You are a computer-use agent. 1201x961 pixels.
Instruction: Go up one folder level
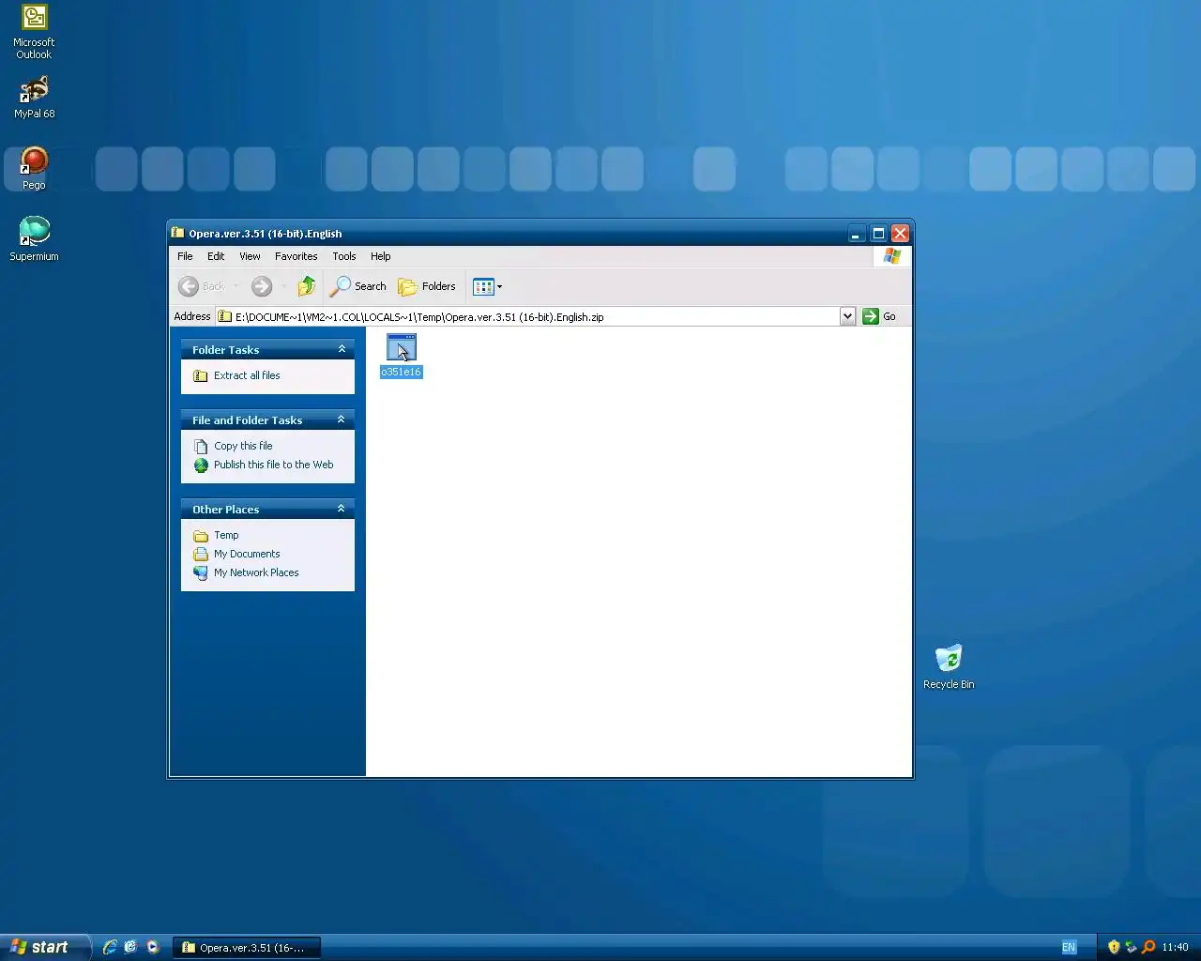[x=307, y=286]
